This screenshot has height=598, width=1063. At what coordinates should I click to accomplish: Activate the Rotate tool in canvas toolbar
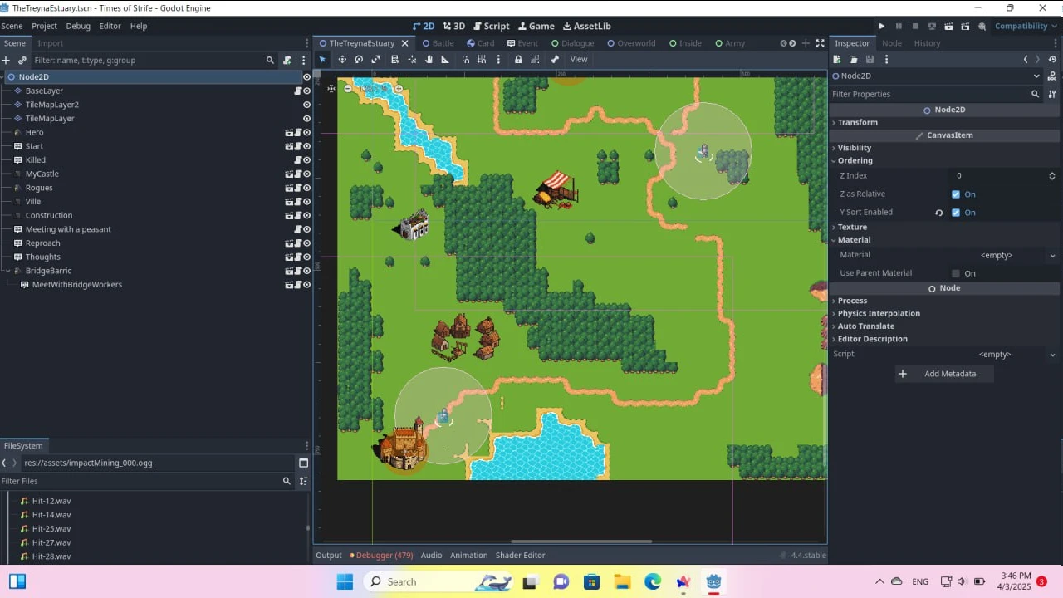click(x=359, y=59)
